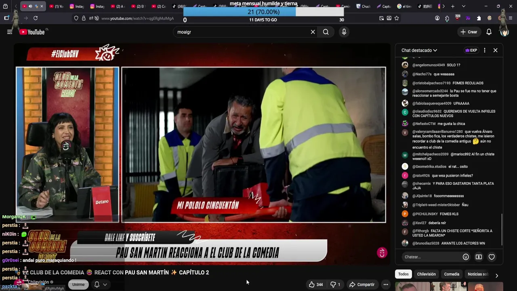517x291 pixels.
Task: Open chat emoji picker
Action: point(466,257)
